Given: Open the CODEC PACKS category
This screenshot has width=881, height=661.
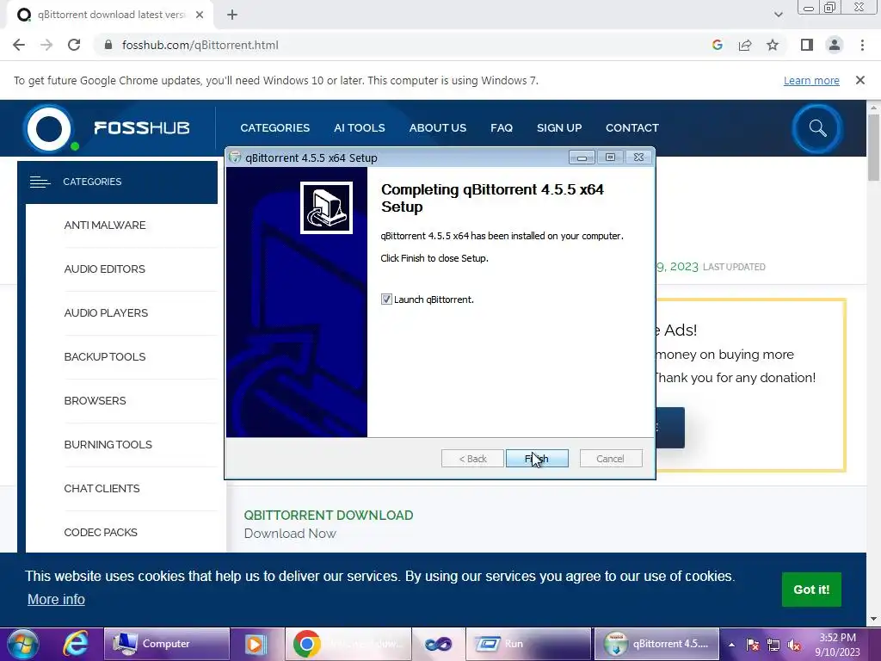Looking at the screenshot, I should (101, 532).
